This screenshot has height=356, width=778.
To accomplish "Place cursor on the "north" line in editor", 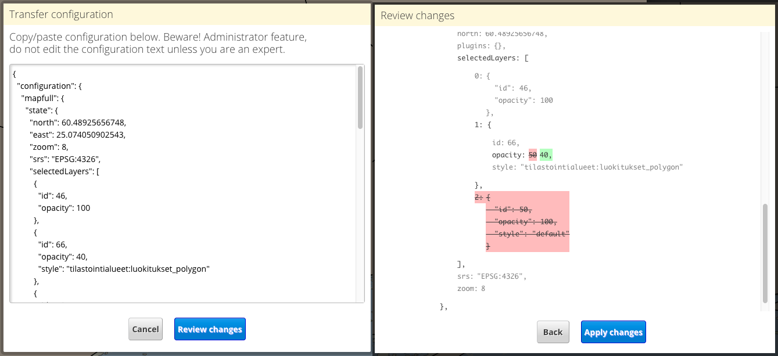I will tap(78, 123).
